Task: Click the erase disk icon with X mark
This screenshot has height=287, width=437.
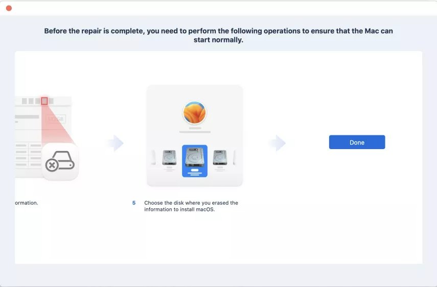Action: click(x=60, y=162)
